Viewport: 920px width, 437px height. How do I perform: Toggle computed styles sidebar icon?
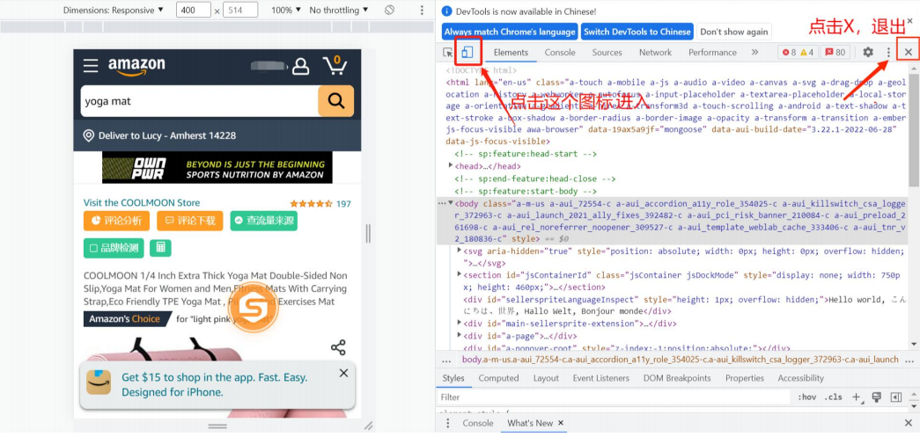896,397
